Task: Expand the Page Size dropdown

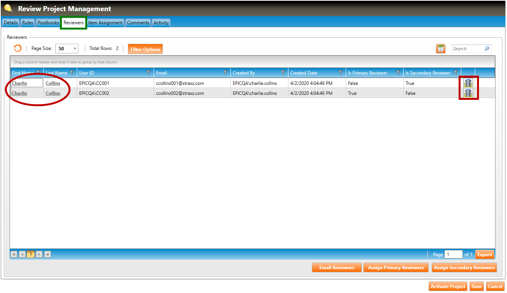Action: [75, 49]
